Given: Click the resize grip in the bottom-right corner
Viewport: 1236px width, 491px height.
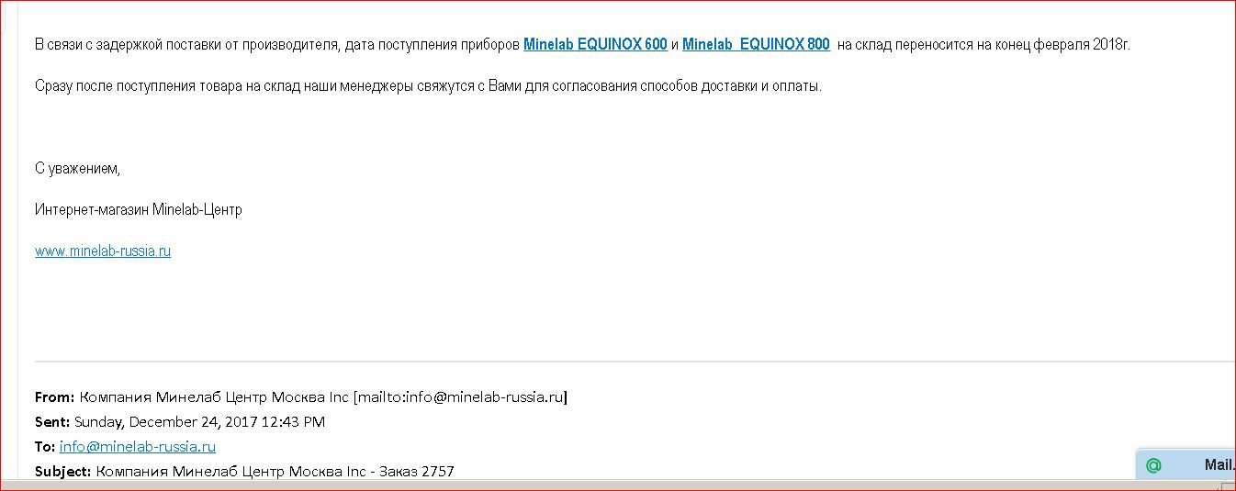Looking at the screenshot, I should [x=1229, y=484].
